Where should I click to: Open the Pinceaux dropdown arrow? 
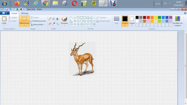tap(64, 25)
